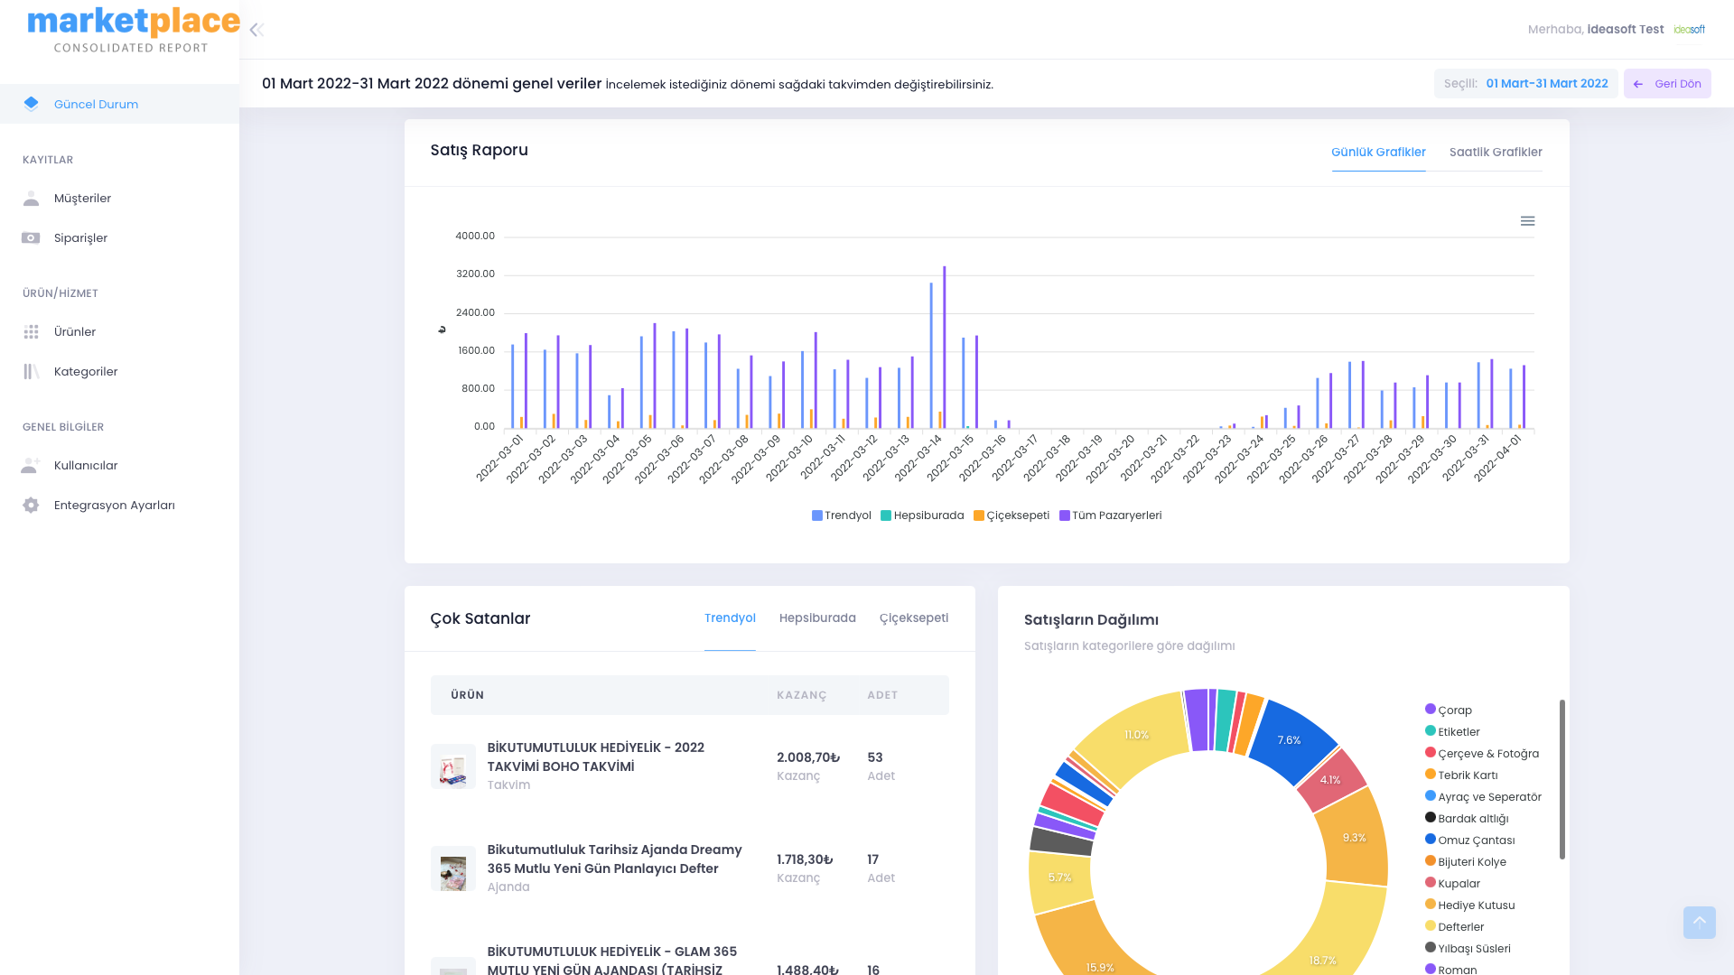Open Kategoriler menu item
This screenshot has height=975, width=1734.
pos(119,371)
